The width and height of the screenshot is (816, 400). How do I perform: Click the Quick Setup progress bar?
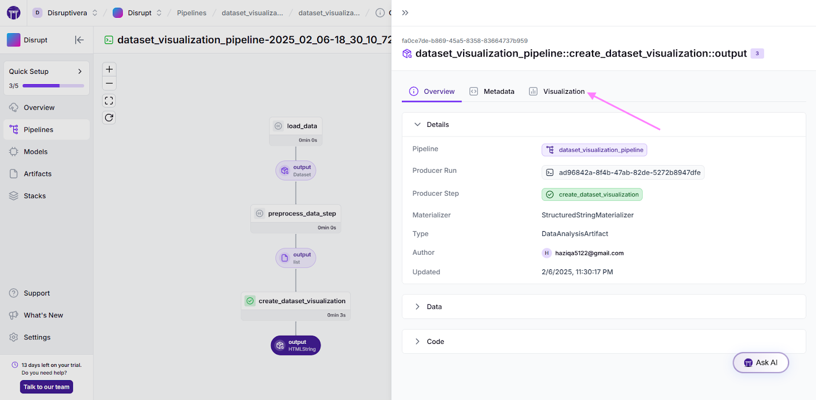click(53, 86)
